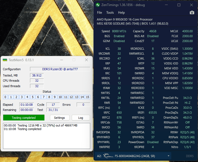Click the ZenTimings screenshot camera icon
Screen dimensions: 198x162
coord(192,13)
